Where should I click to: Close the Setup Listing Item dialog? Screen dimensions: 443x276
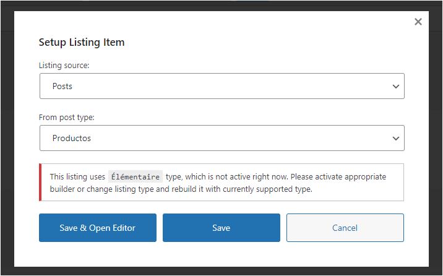coord(418,22)
